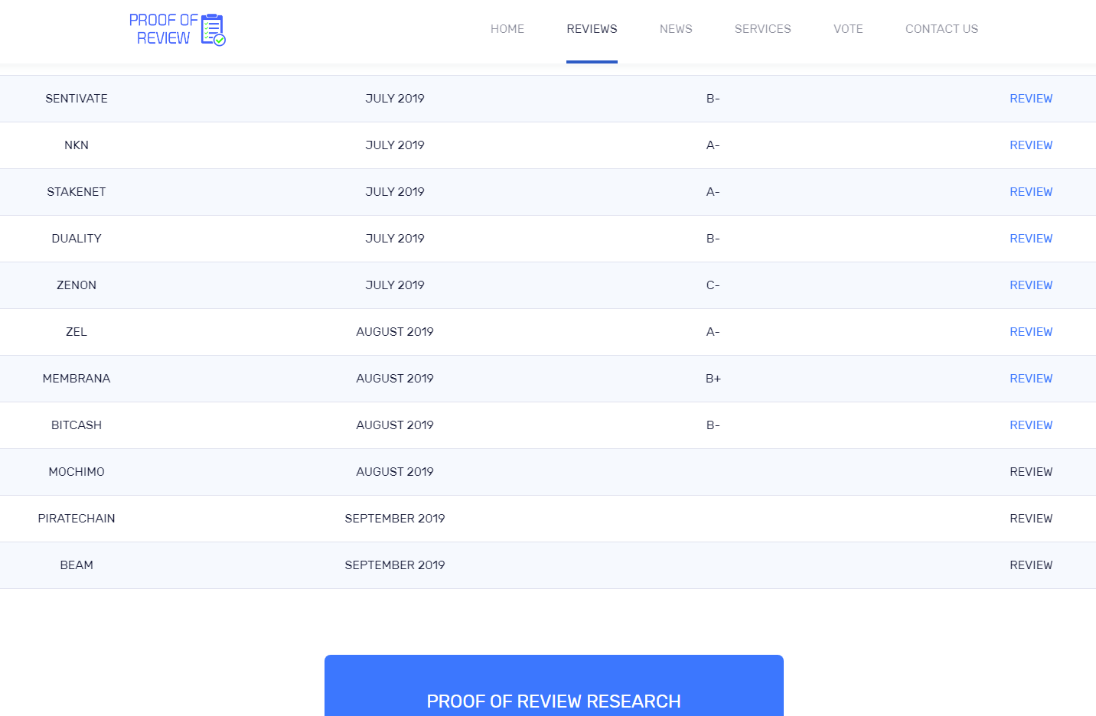Select the ZEL project name
This screenshot has width=1096, height=716.
[x=77, y=332]
